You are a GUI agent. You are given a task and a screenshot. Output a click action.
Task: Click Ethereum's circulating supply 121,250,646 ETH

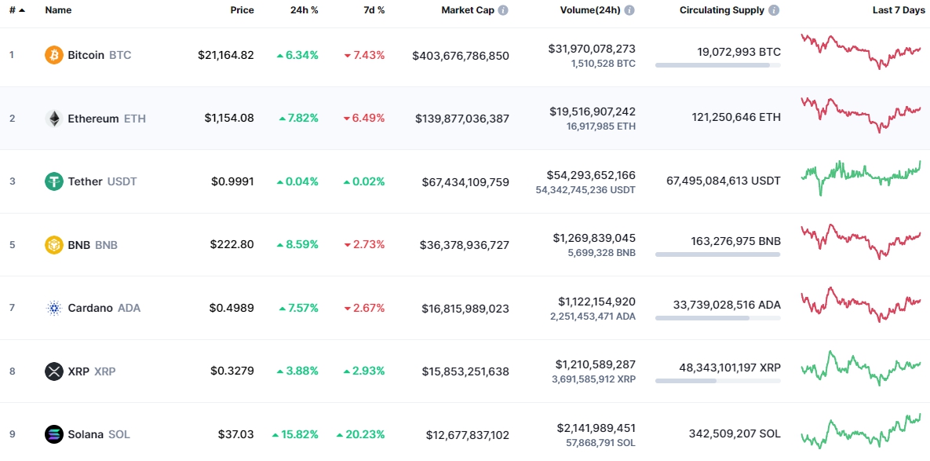736,118
